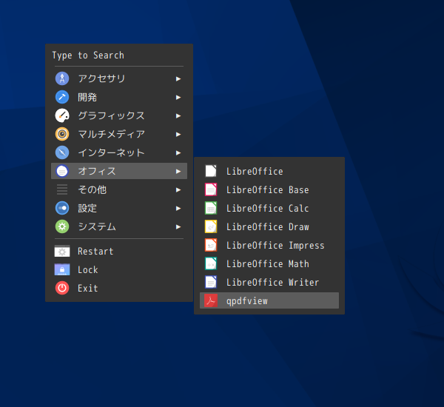The height and width of the screenshot is (407, 444).
Task: Click the Restart gear window icon
Action: [62, 251]
